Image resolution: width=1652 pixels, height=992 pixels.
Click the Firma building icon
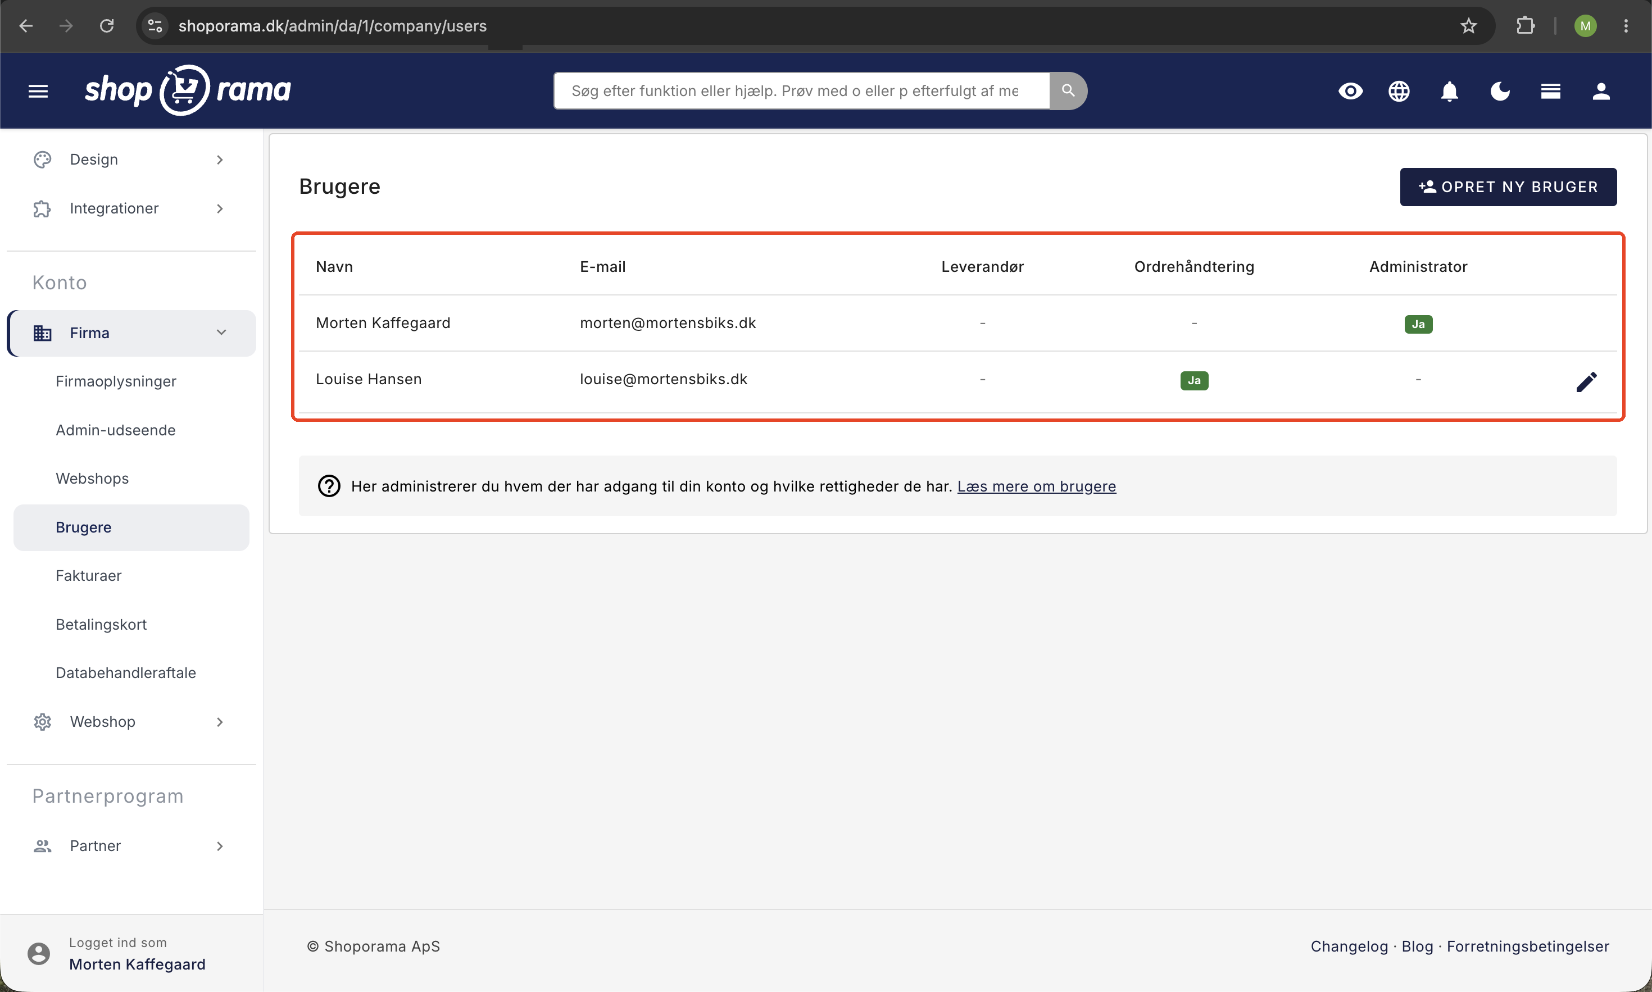(42, 333)
